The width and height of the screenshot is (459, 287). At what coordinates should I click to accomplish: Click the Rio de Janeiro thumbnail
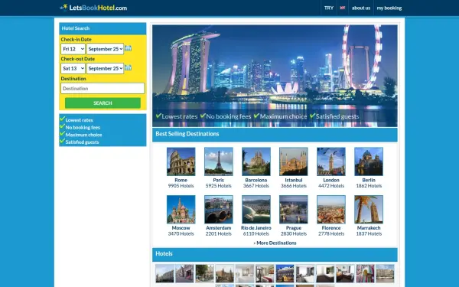click(x=256, y=210)
